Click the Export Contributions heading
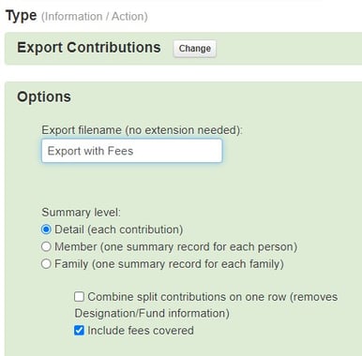The width and height of the screenshot is (362, 356). pos(89,48)
